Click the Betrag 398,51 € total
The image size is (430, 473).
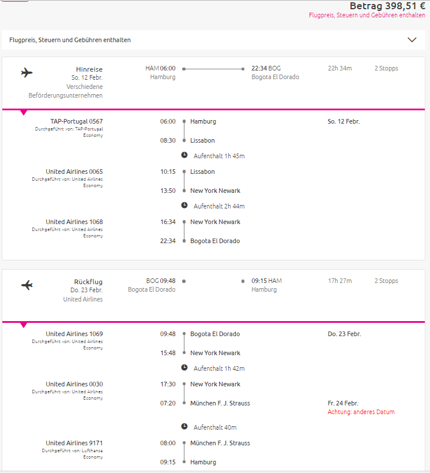(x=387, y=6)
